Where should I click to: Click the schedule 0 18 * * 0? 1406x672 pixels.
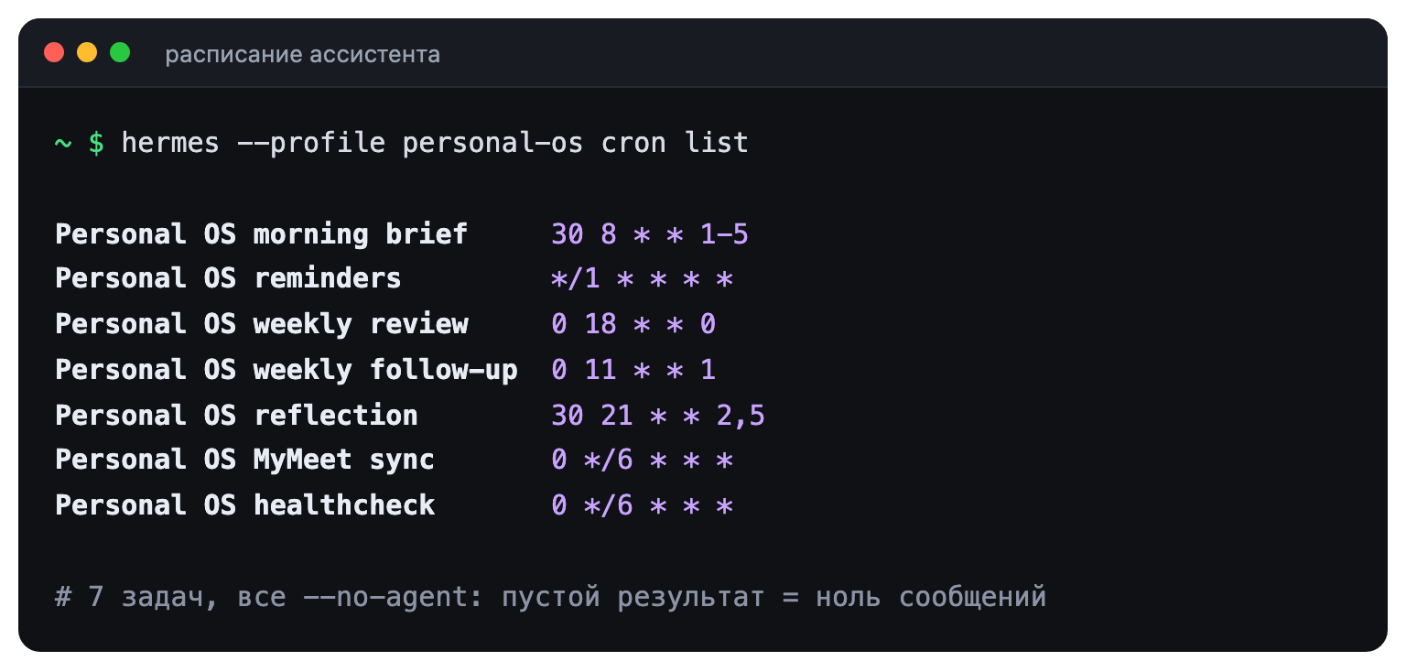click(x=633, y=324)
